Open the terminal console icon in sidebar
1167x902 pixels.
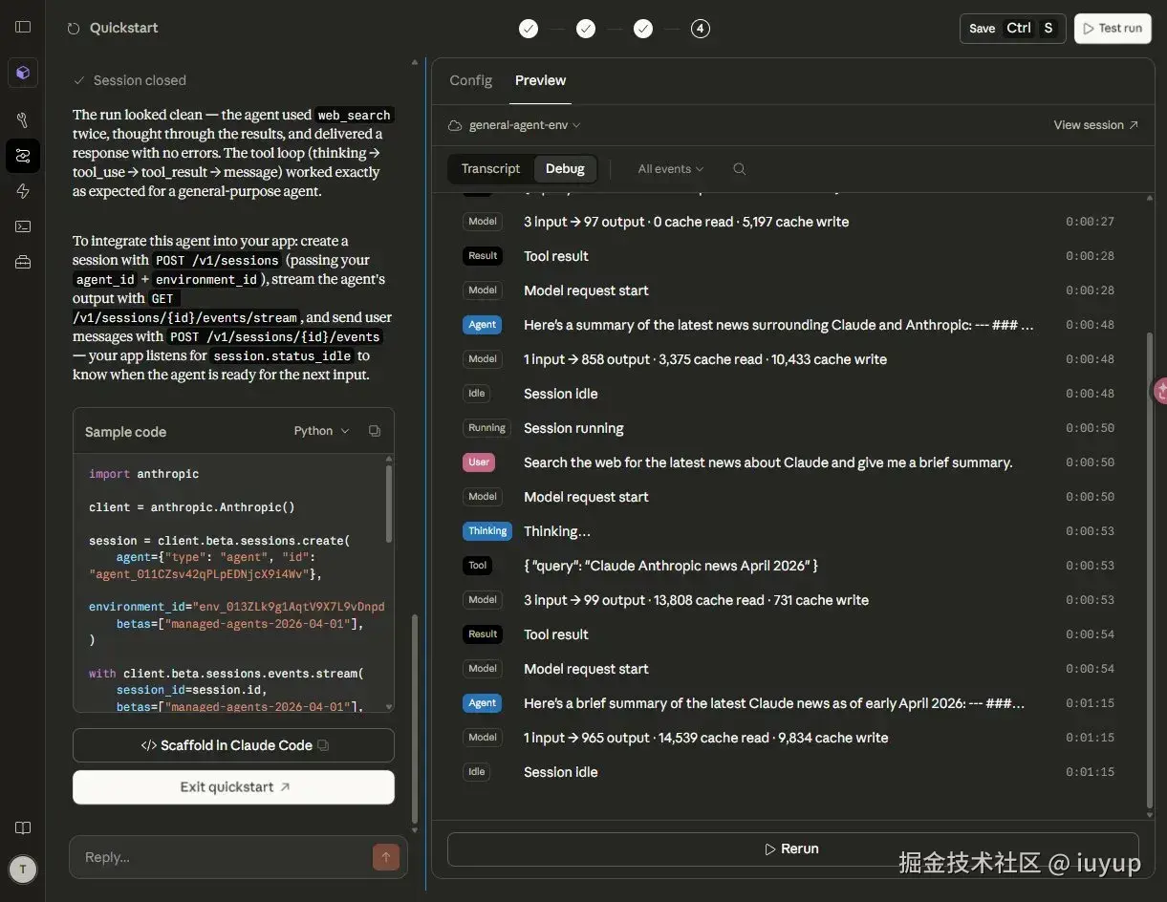[x=23, y=226]
